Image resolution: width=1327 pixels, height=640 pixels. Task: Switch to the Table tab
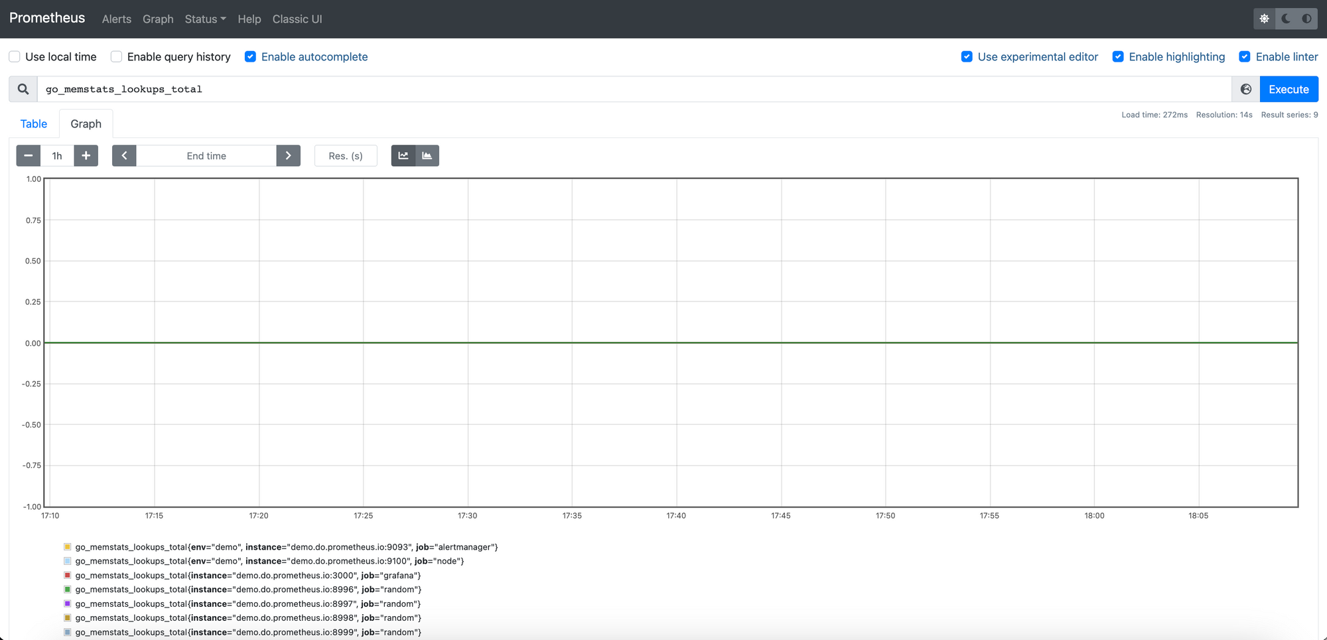33,123
